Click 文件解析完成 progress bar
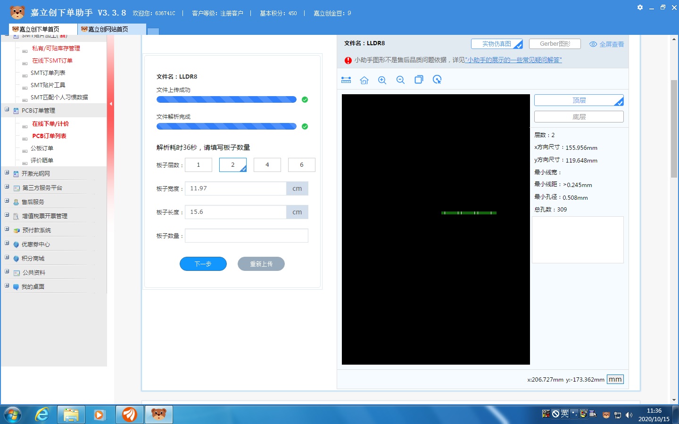 226,126
